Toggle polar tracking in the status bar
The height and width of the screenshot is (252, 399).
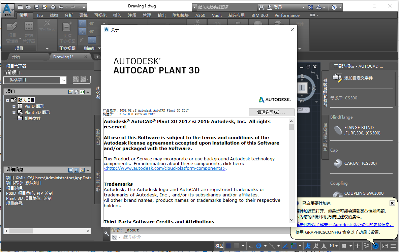pyautogui.click(x=258, y=246)
